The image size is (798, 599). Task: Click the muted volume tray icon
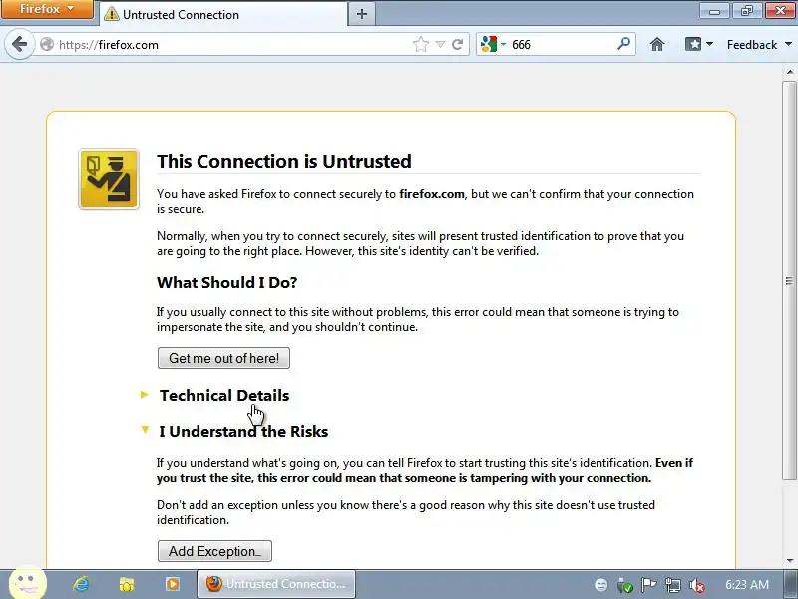(x=696, y=585)
